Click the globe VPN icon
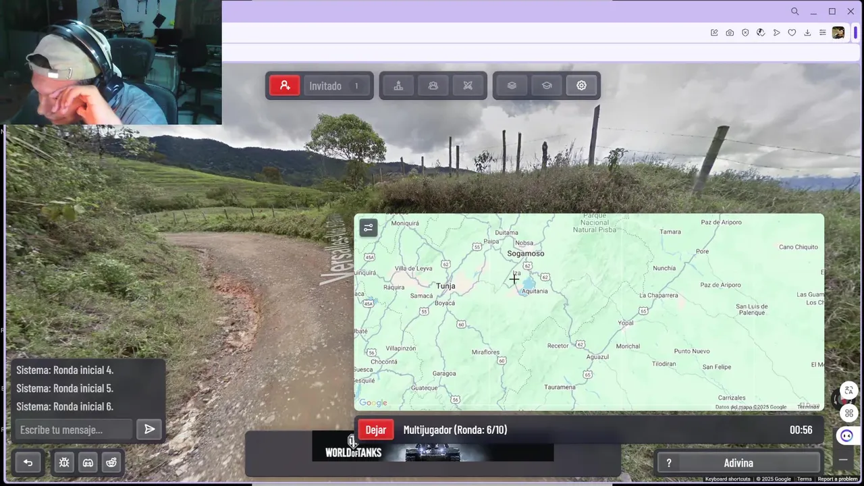This screenshot has width=864, height=486. click(761, 32)
